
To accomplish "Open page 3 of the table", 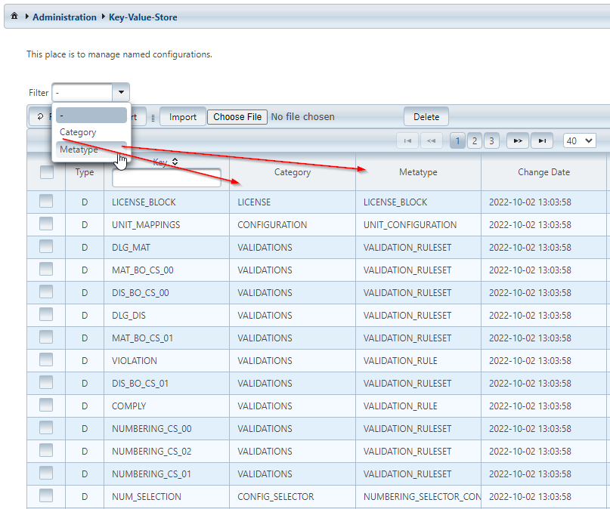I will [x=491, y=140].
